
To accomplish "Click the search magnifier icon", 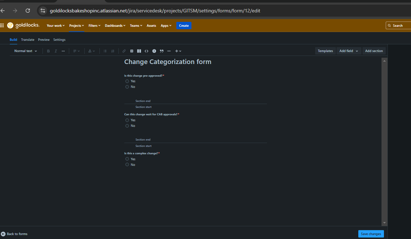I will pos(389,26).
